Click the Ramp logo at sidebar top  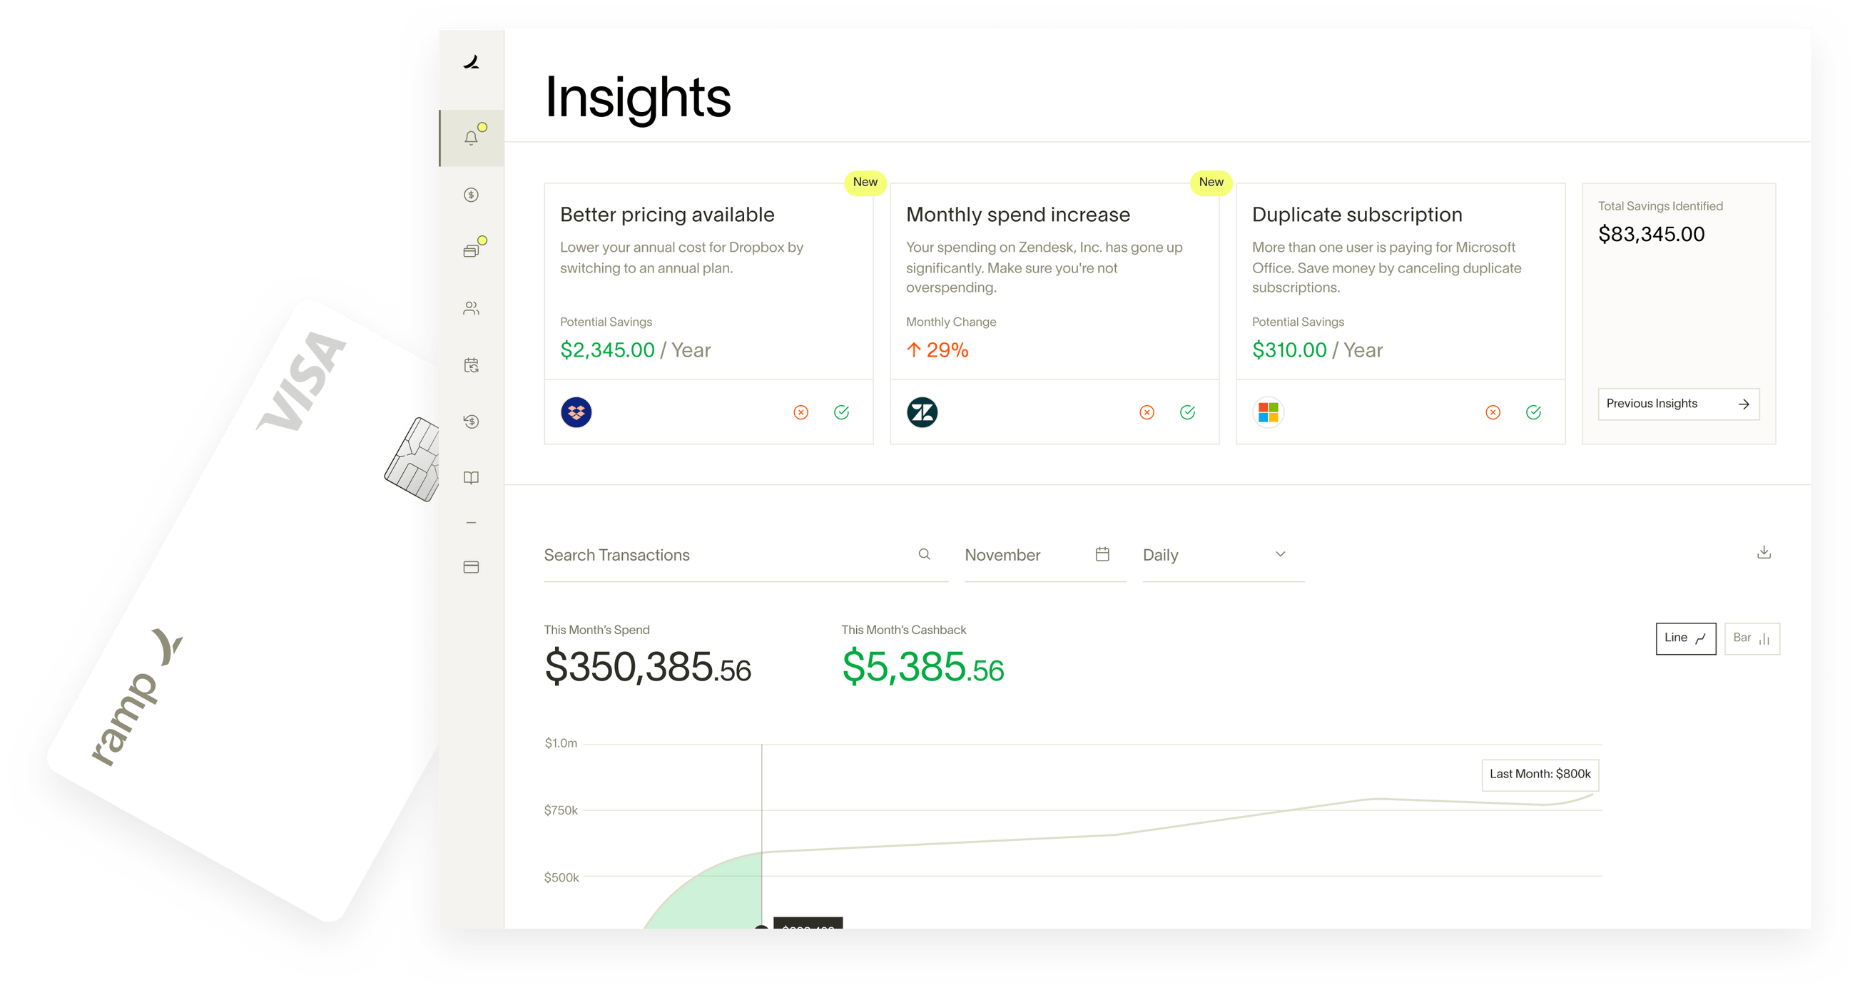[x=472, y=63]
